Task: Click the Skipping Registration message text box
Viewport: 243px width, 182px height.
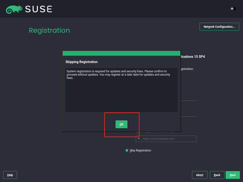Action: [121, 90]
